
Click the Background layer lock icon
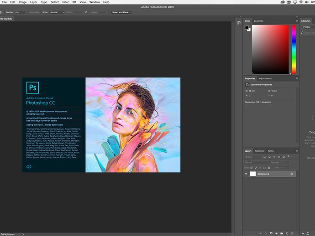pos(292,174)
